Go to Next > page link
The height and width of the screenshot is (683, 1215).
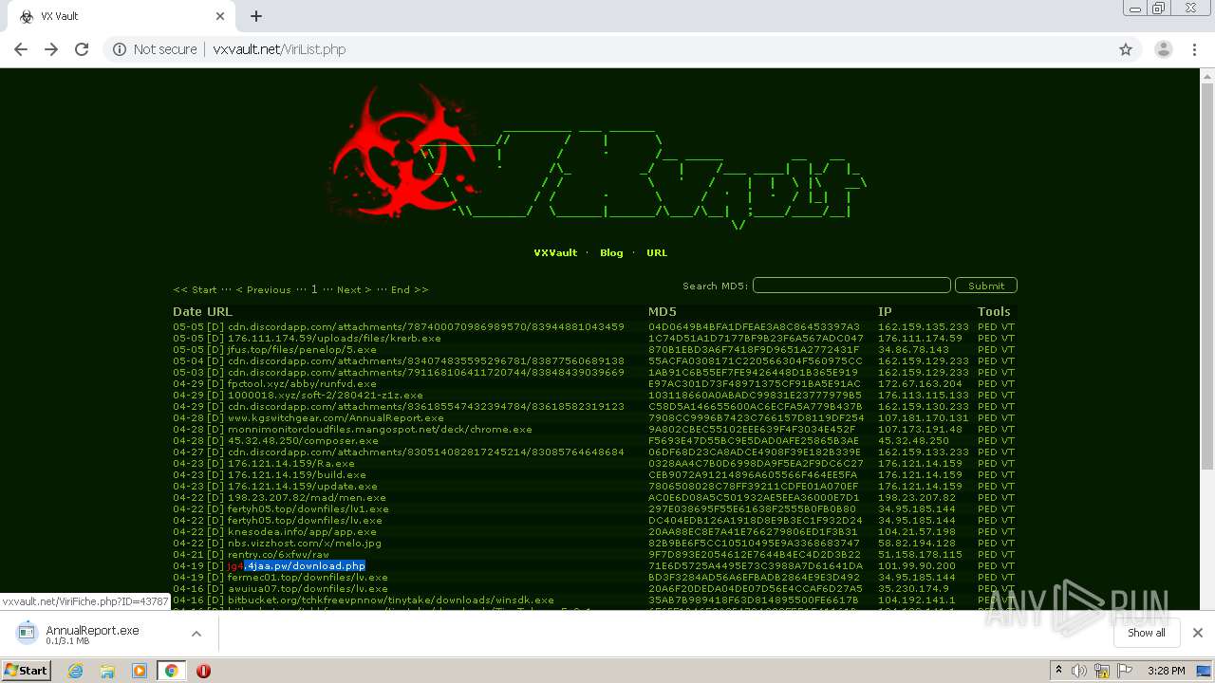click(354, 290)
